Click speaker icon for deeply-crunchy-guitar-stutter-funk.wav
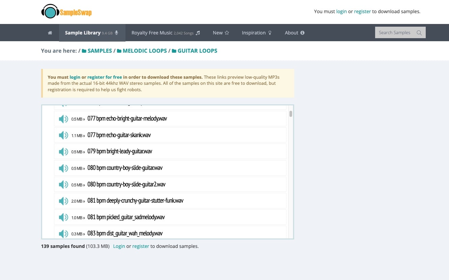Screen dimensions: 449x280 click(x=63, y=201)
